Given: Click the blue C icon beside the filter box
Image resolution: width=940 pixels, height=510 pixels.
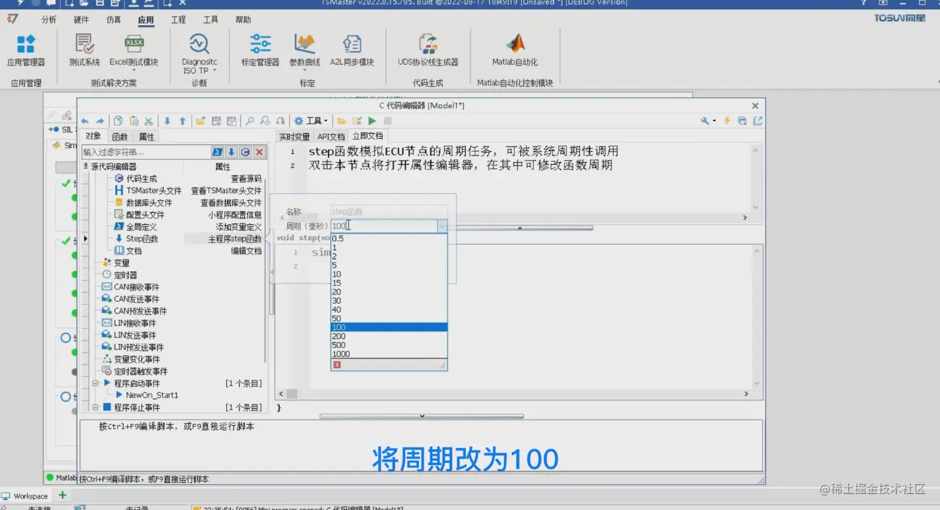Looking at the screenshot, I should pos(246,152).
